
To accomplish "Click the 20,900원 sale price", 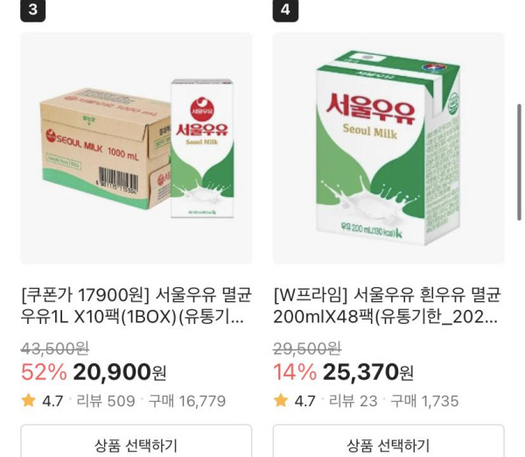I will pyautogui.click(x=120, y=372).
